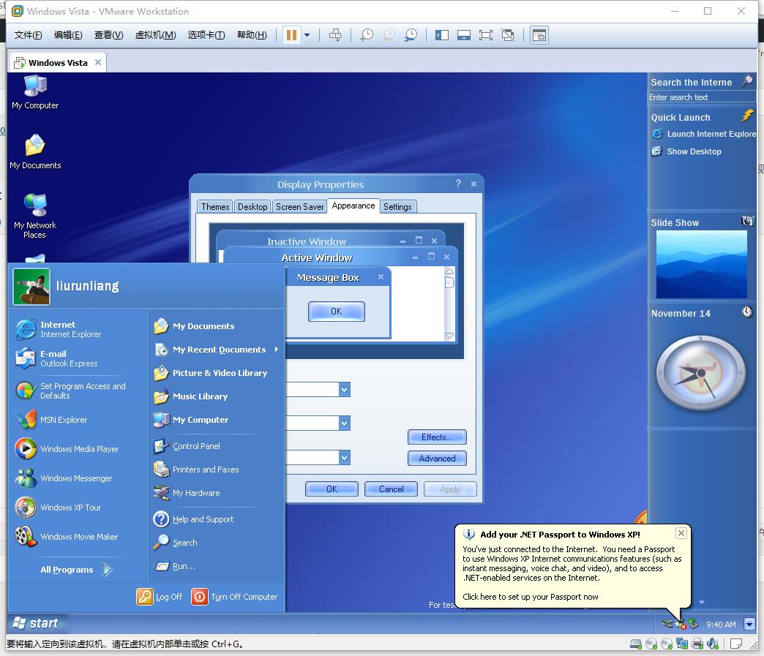764x656 pixels.
Task: Toggle the VMware library sidebar panel
Action: [x=442, y=35]
